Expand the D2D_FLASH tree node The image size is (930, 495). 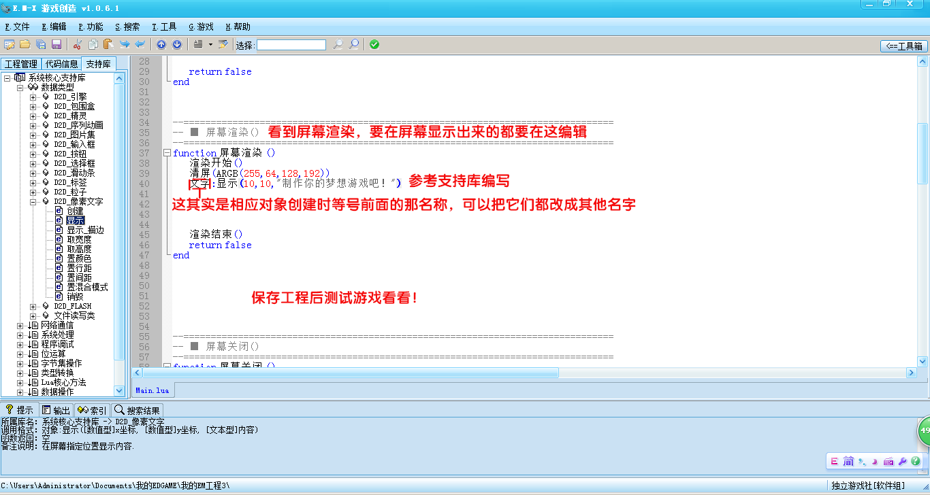tap(33, 306)
